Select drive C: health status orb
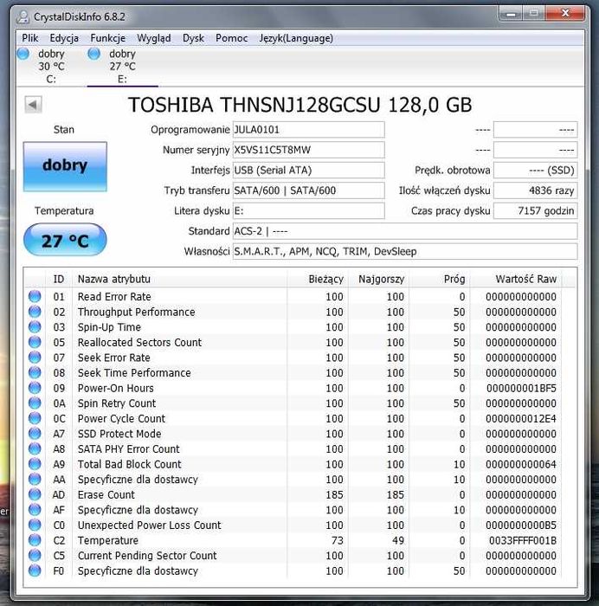 coord(23,54)
